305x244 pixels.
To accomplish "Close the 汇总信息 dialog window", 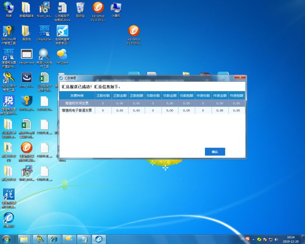I will (x=240, y=78).
